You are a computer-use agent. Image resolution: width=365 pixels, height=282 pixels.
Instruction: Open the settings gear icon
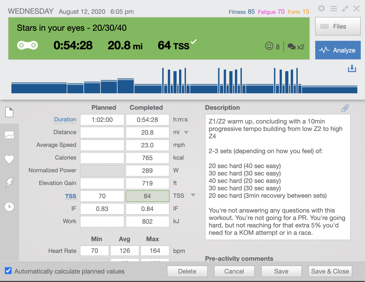[x=322, y=8]
